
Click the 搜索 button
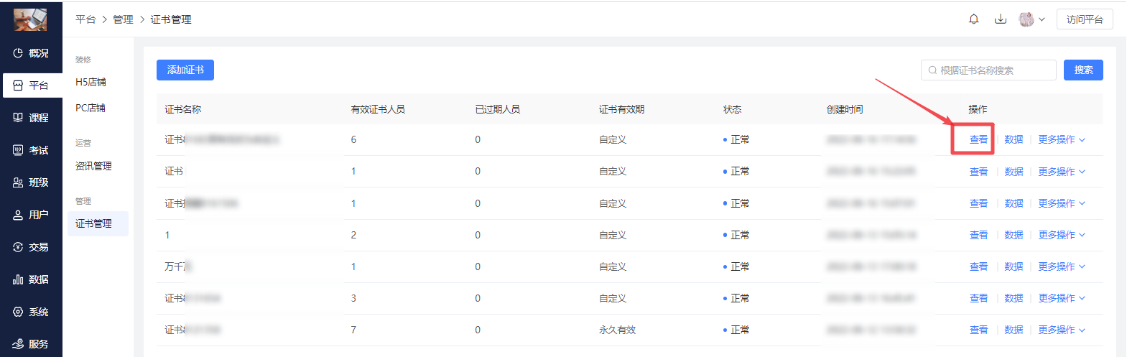pos(1083,70)
